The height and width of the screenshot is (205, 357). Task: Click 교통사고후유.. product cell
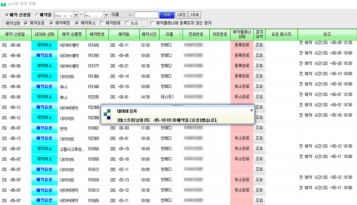[x=72, y=149]
